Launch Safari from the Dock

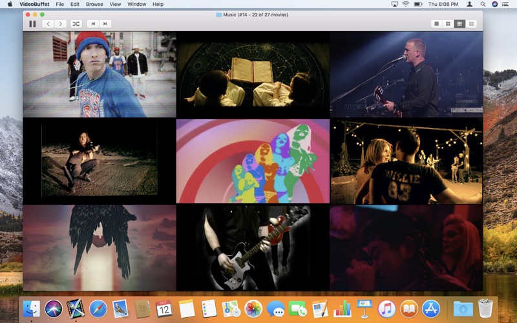[x=98, y=309]
